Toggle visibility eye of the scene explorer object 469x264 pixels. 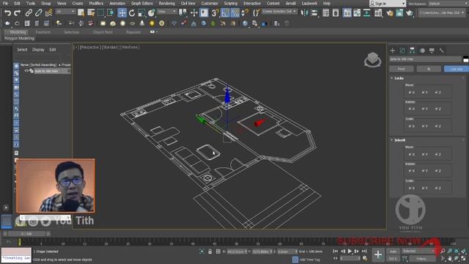(x=26, y=71)
